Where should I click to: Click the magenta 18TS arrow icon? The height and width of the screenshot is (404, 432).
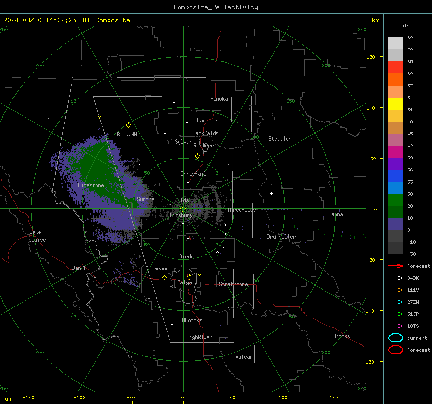[396, 326]
